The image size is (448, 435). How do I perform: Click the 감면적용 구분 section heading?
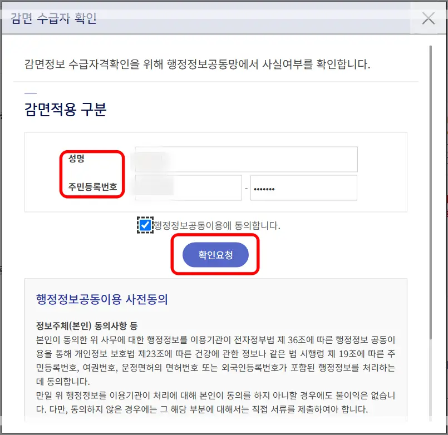[65, 110]
